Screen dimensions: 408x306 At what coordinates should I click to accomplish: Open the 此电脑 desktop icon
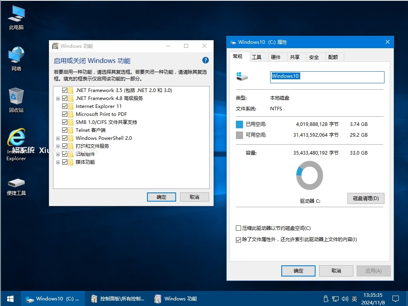pos(16,17)
